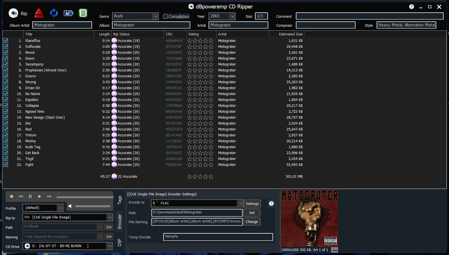Set the album rating to five stars
The height and width of the screenshot is (255, 449).
(211, 177)
